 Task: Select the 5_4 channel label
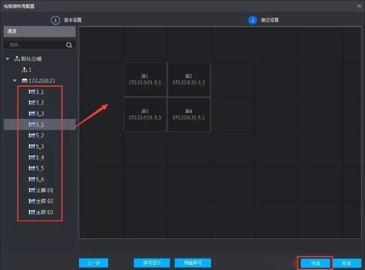pyautogui.click(x=40, y=157)
